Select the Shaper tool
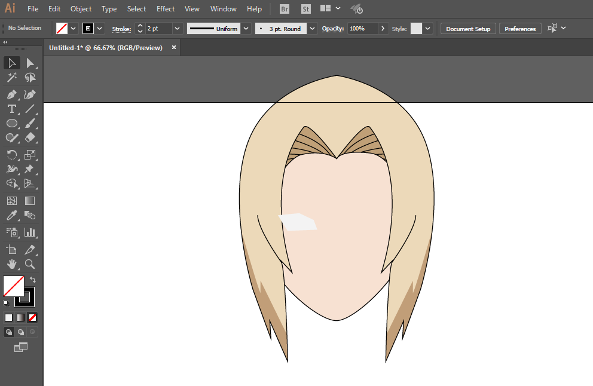The height and width of the screenshot is (386, 593). pos(12,137)
